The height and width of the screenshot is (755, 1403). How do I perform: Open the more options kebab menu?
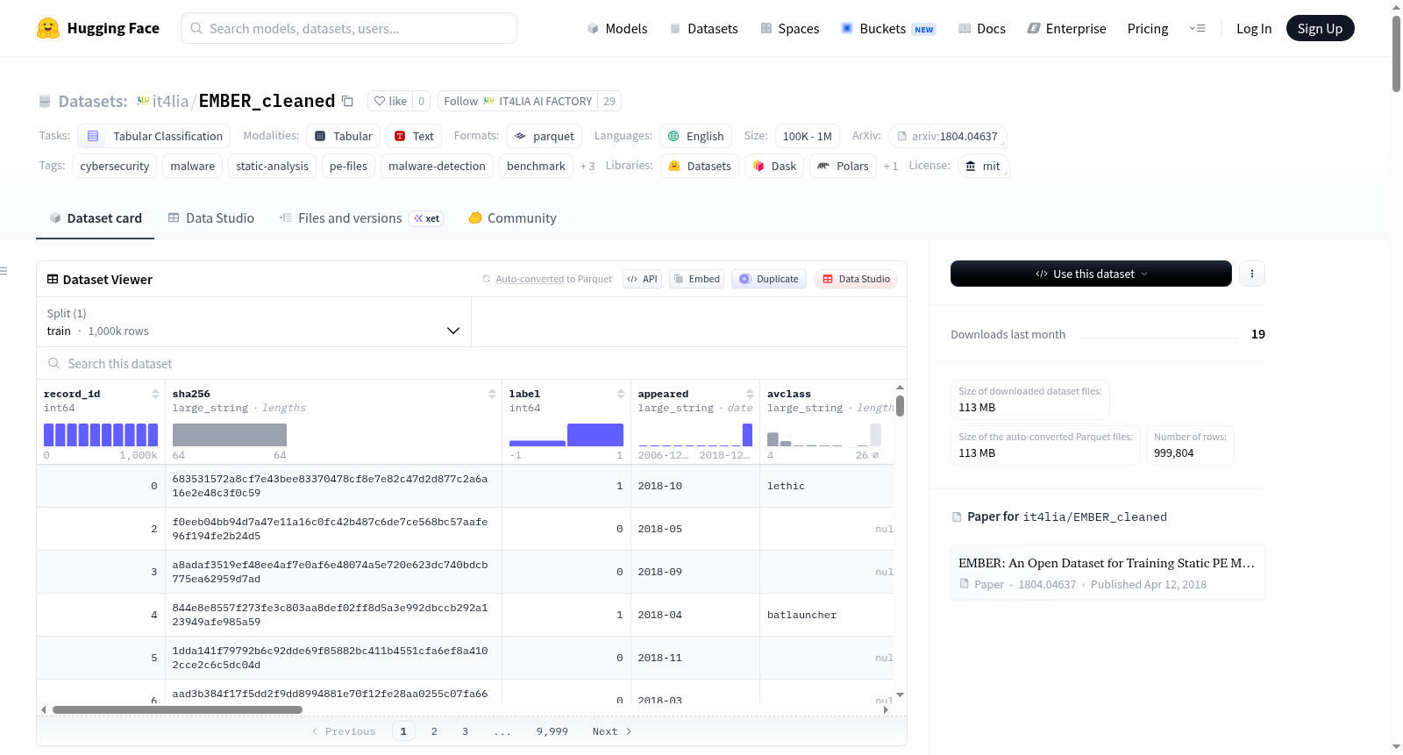click(1252, 274)
